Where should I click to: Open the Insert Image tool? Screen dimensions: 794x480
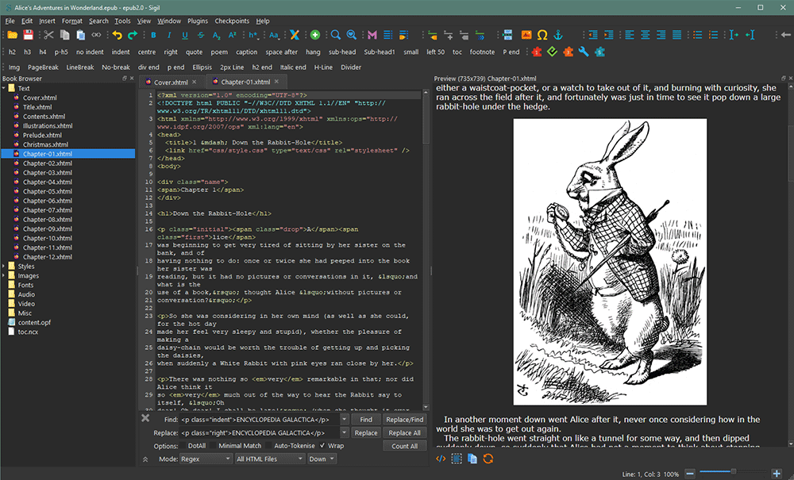[526, 36]
